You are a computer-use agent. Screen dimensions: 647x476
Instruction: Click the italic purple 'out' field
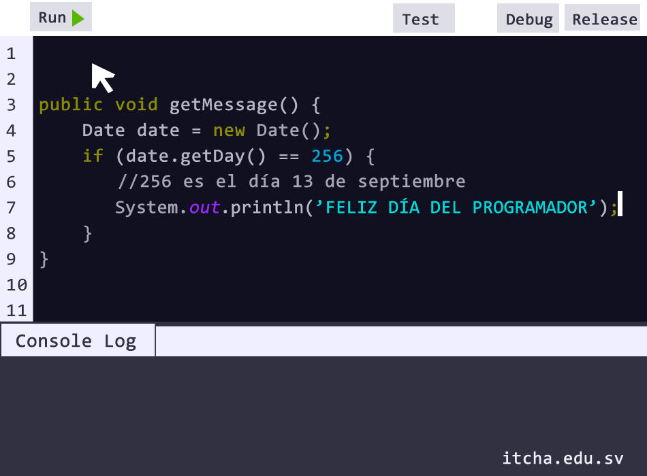(204, 208)
